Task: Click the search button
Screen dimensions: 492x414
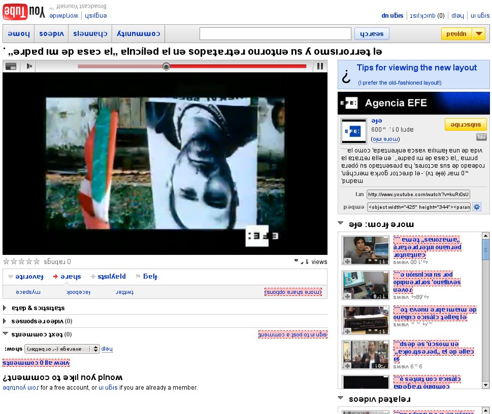Action: click(x=372, y=33)
